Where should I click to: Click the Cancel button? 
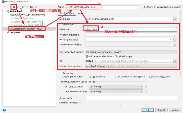pyautogui.click(x=161, y=110)
